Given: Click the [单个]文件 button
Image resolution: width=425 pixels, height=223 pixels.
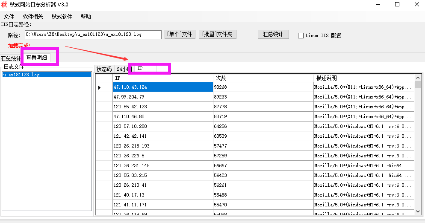Looking at the screenshot, I should pos(180,35).
